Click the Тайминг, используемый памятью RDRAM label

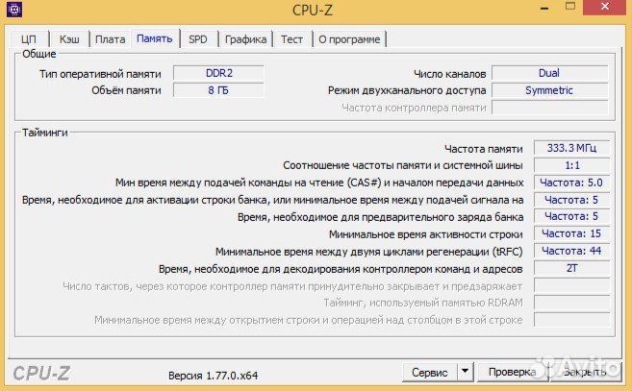423,303
